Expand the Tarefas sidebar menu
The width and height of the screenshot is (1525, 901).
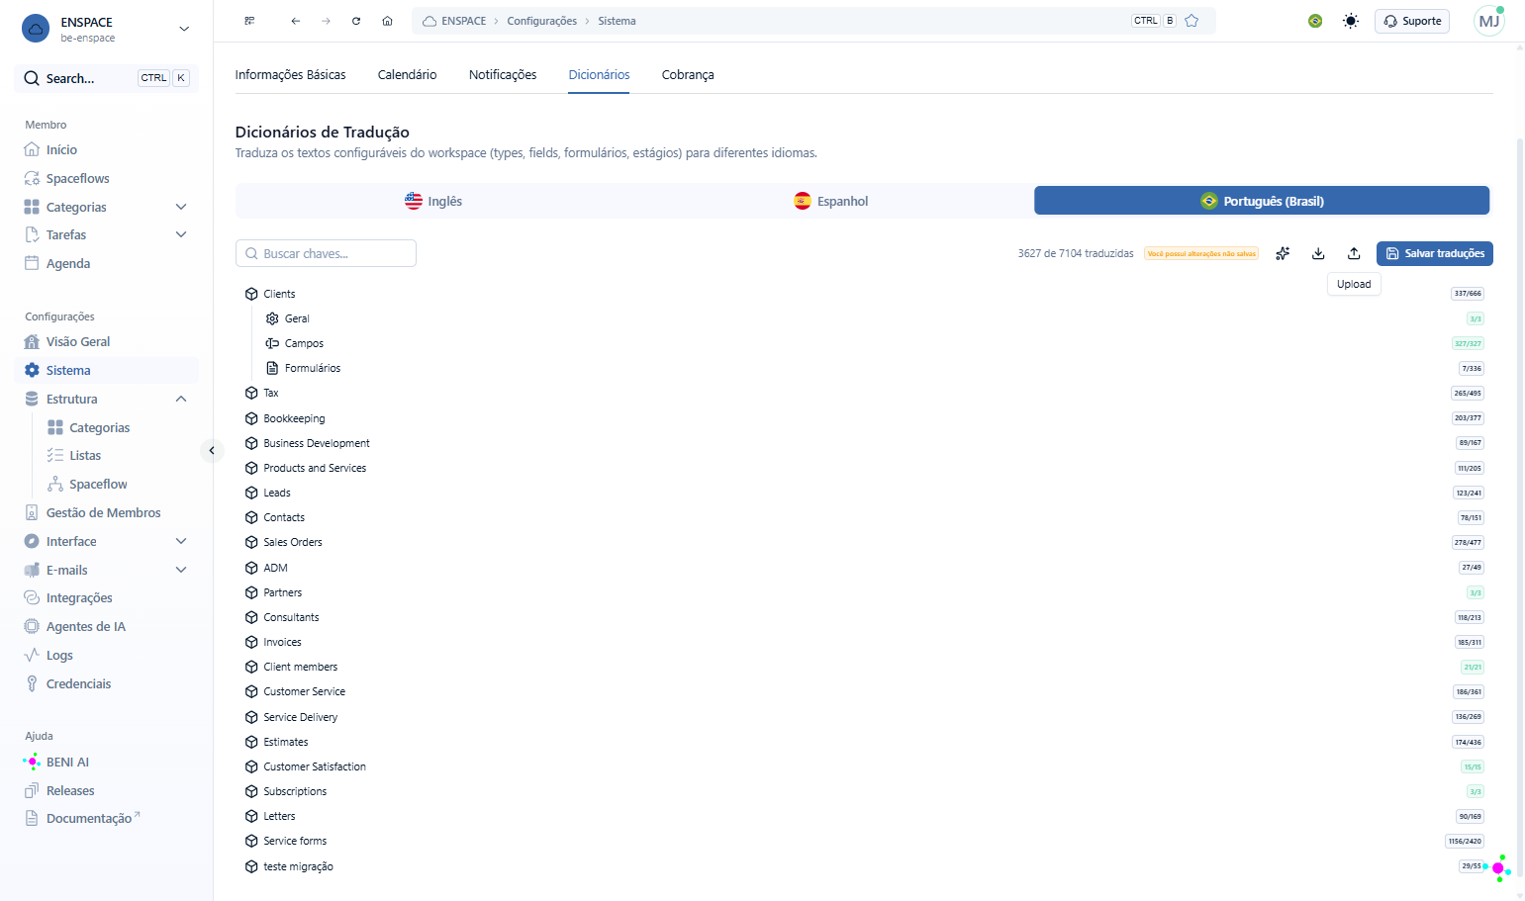pos(181,234)
